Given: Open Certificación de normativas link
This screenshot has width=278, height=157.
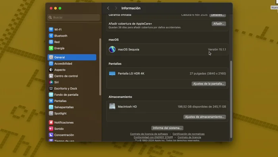Looking at the screenshot, I should pos(189,134).
